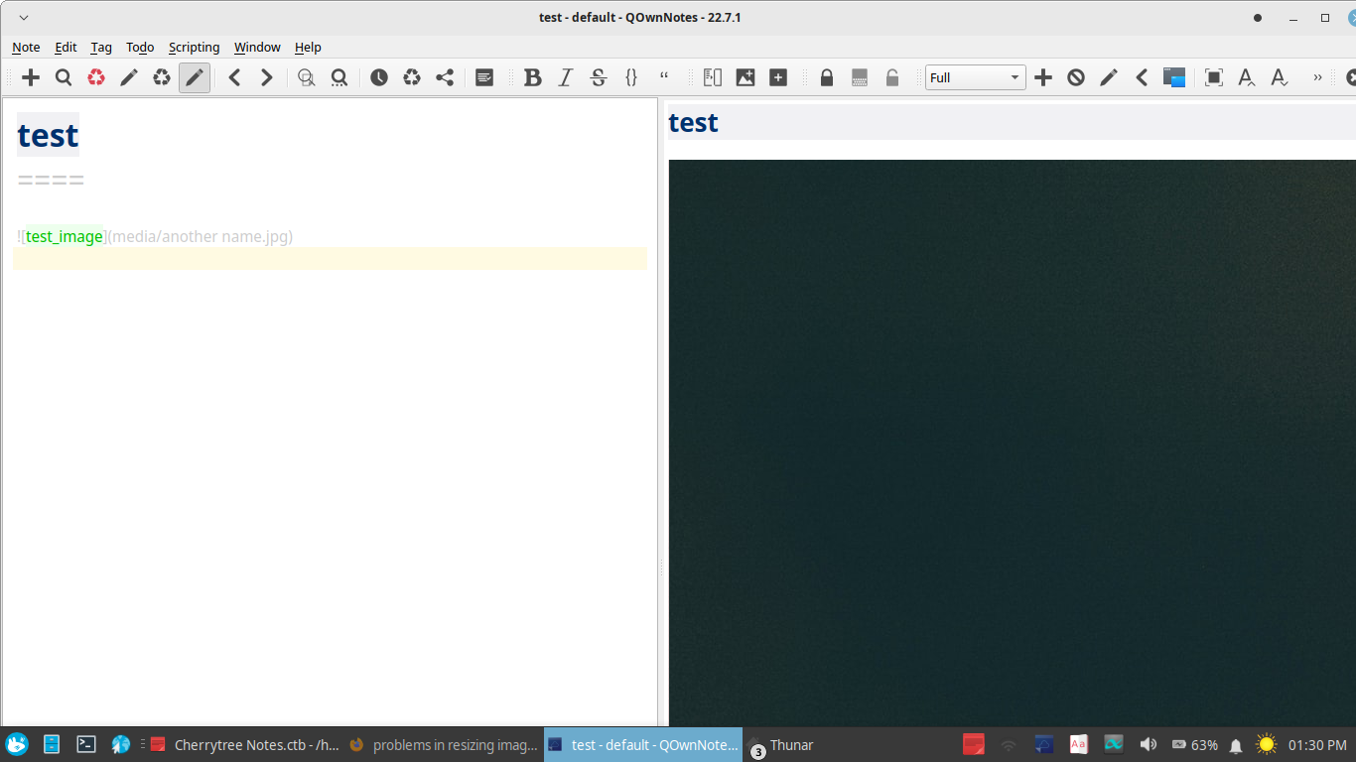The width and height of the screenshot is (1356, 762).
Task: Click the 'test' heading in the preview pane
Action: click(693, 122)
